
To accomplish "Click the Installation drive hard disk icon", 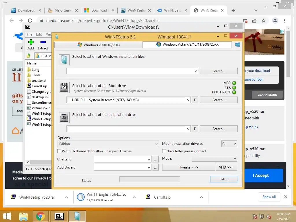I will (x=64, y=118).
